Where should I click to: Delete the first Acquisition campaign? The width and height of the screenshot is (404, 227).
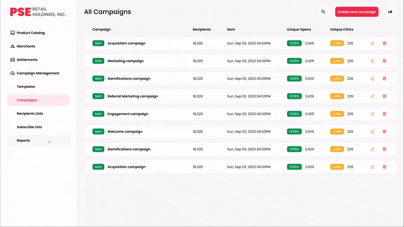point(384,43)
